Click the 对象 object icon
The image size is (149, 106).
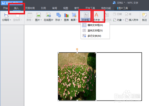coord(114,20)
